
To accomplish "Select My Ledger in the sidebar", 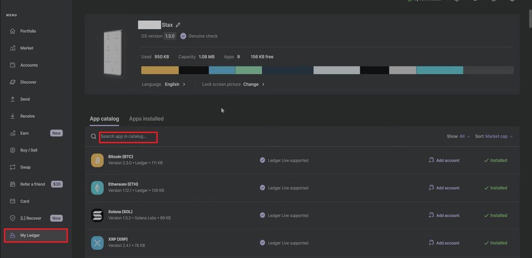I will [36, 235].
